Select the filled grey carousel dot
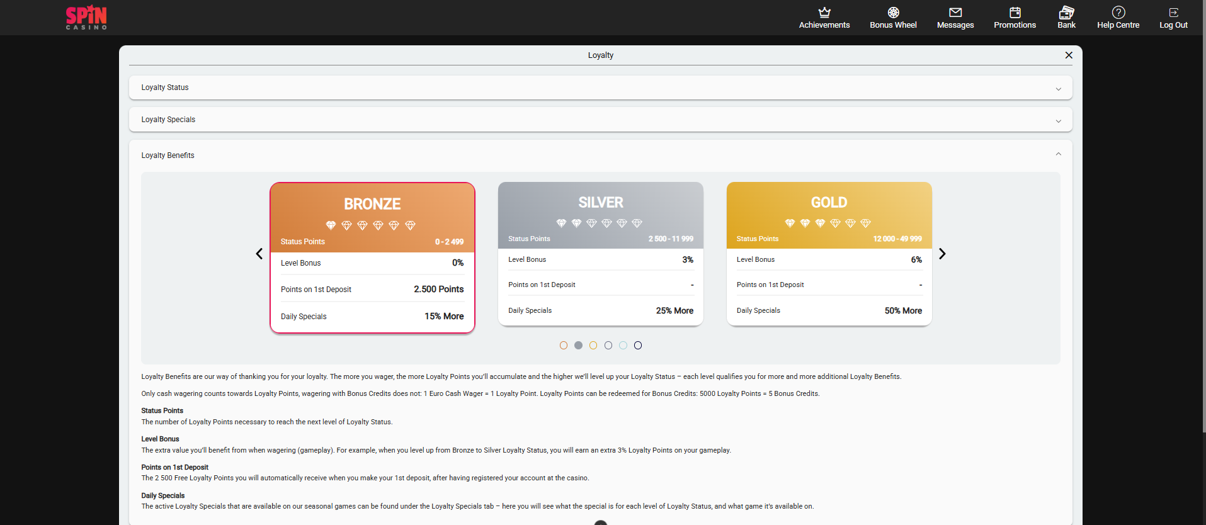Screen dimensions: 1206x525 [578, 345]
